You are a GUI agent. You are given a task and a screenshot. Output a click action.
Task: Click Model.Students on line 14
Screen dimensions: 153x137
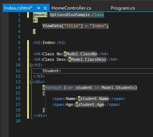pos(118,88)
